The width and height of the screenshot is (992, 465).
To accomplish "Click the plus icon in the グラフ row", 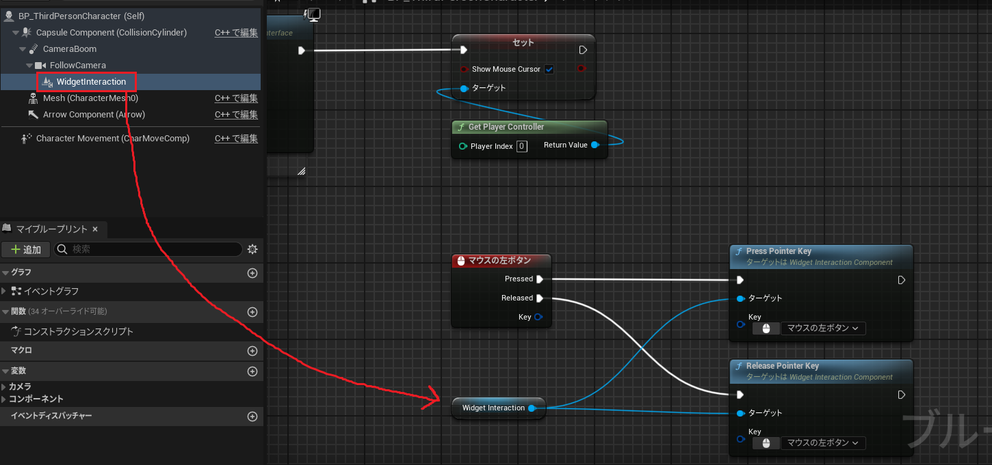I will coord(252,273).
